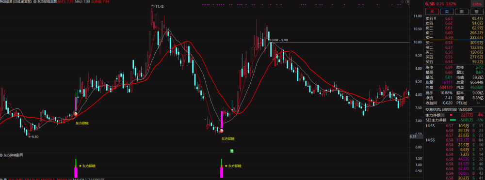
Task: Expand the 东方欲晓副图 indicator dropdown
Action: pyautogui.click(x=1, y=155)
